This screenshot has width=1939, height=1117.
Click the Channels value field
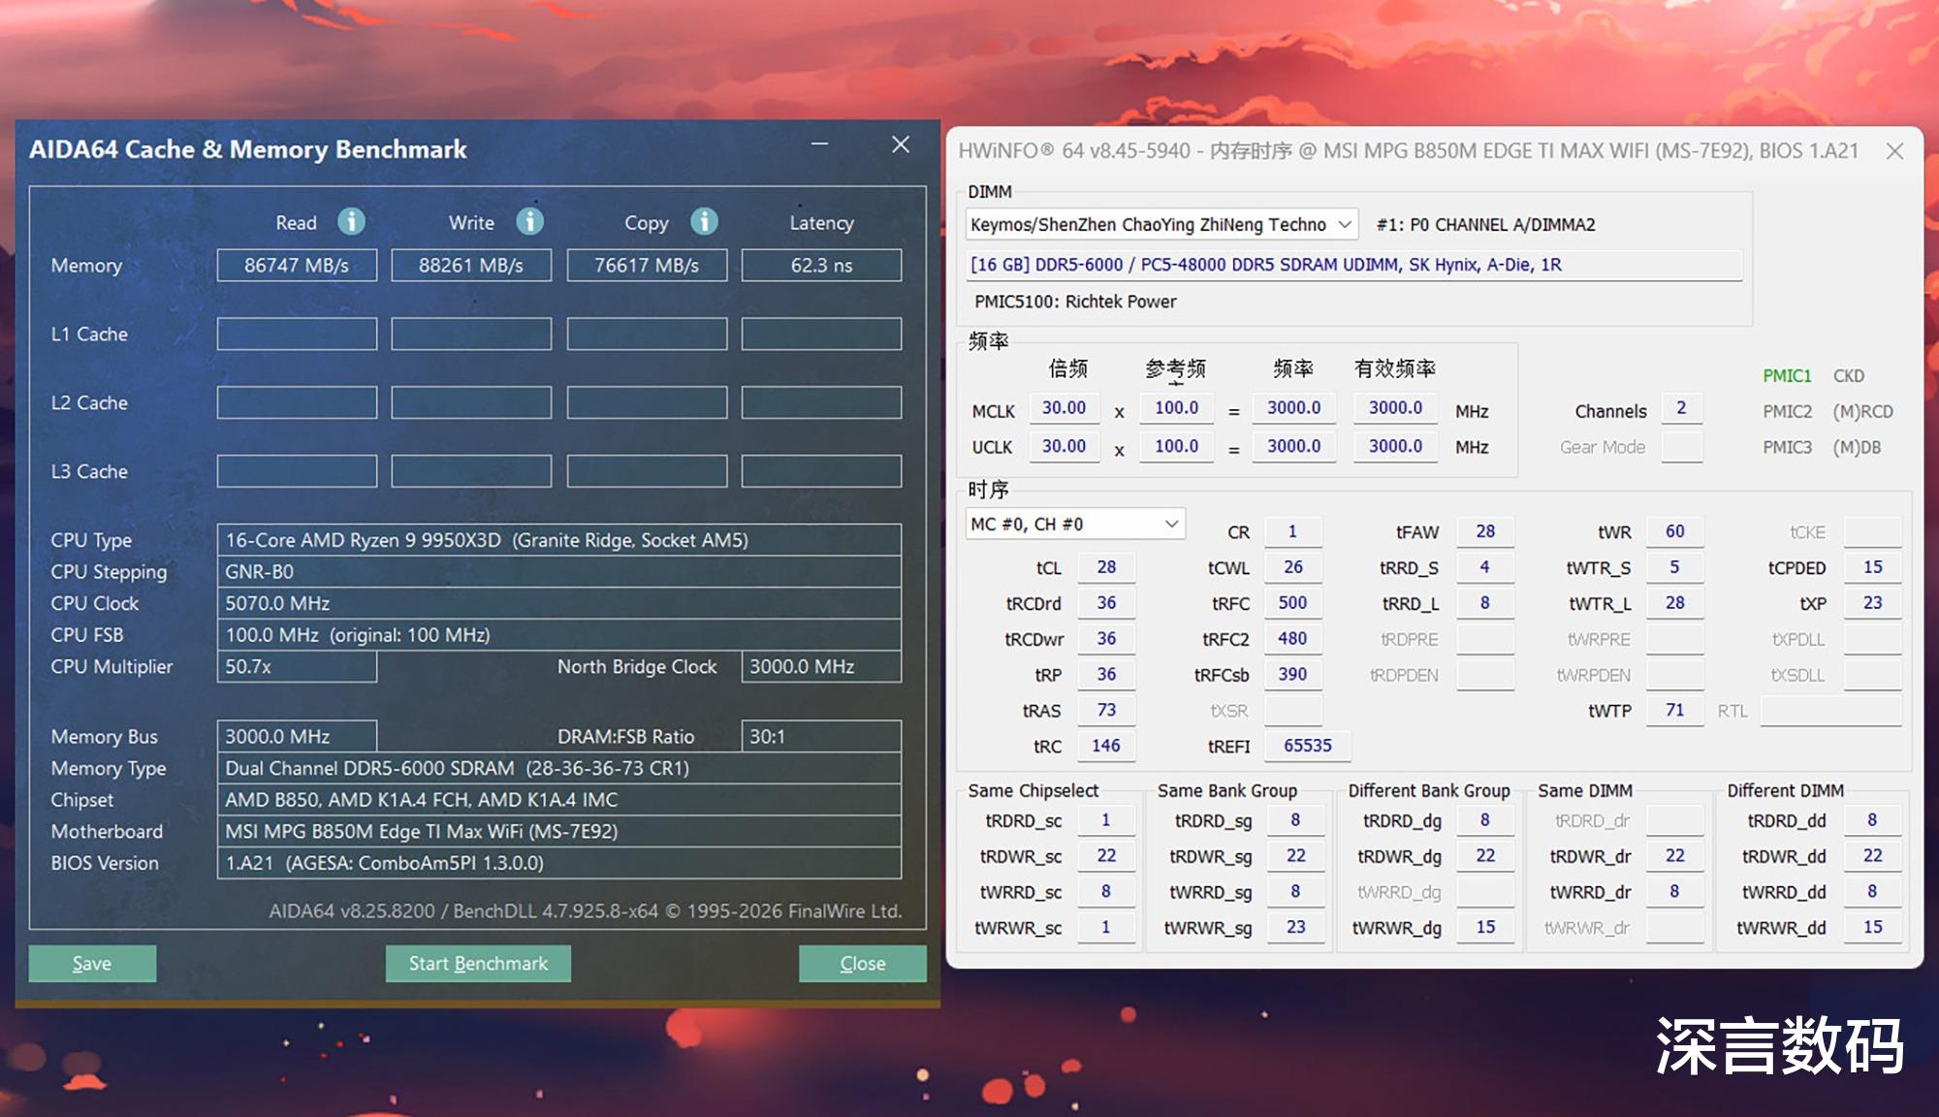coord(1681,408)
